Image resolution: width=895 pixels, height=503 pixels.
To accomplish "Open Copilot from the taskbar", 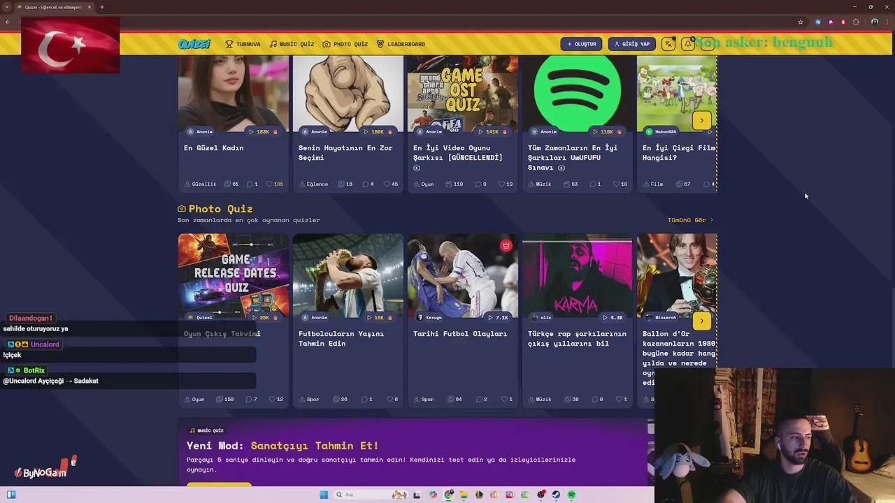I will (433, 495).
